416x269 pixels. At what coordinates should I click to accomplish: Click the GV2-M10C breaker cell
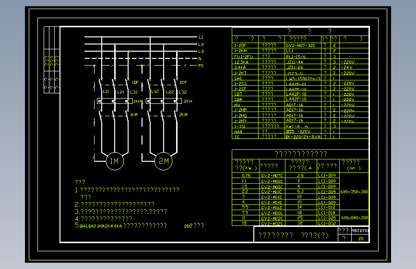point(272,191)
